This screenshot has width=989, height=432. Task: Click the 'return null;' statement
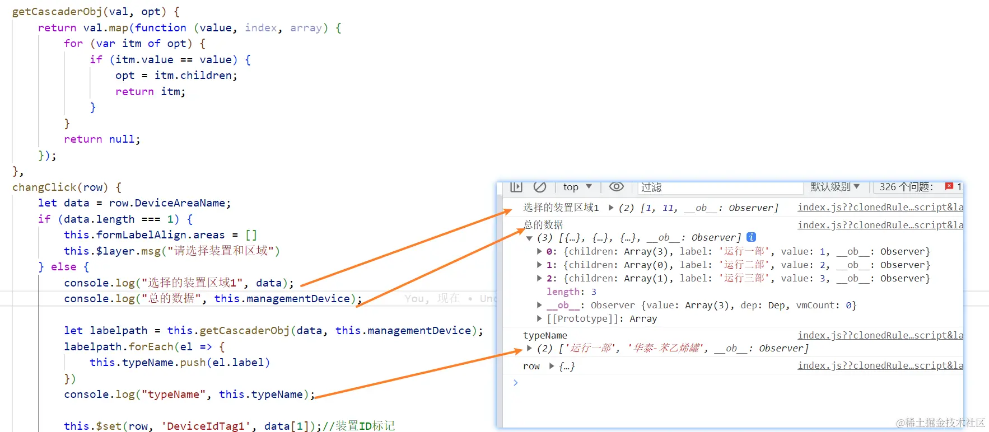(102, 139)
